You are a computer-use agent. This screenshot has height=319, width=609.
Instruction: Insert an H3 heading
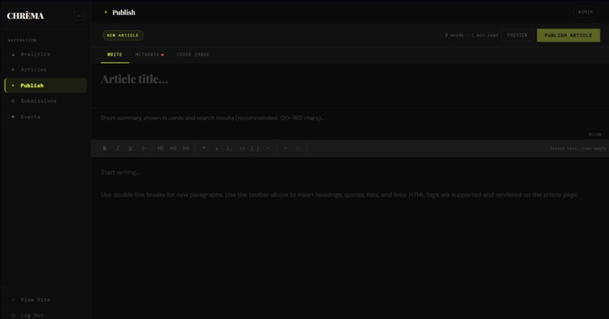(x=173, y=148)
